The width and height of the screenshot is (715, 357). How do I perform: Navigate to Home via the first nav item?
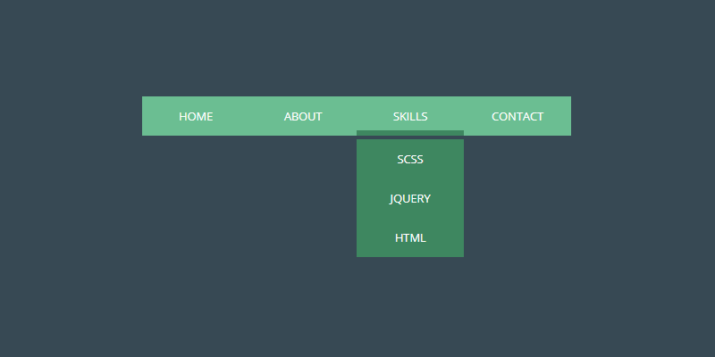[196, 116]
